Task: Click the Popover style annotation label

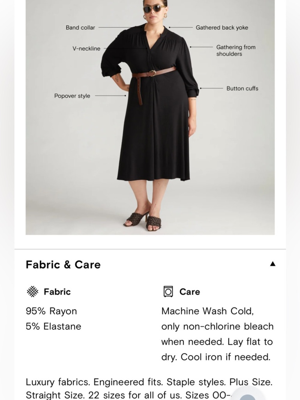Action: (x=72, y=96)
